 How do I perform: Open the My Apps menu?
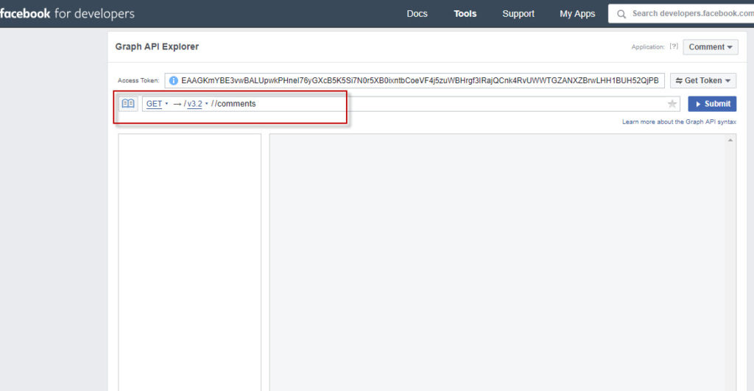577,14
